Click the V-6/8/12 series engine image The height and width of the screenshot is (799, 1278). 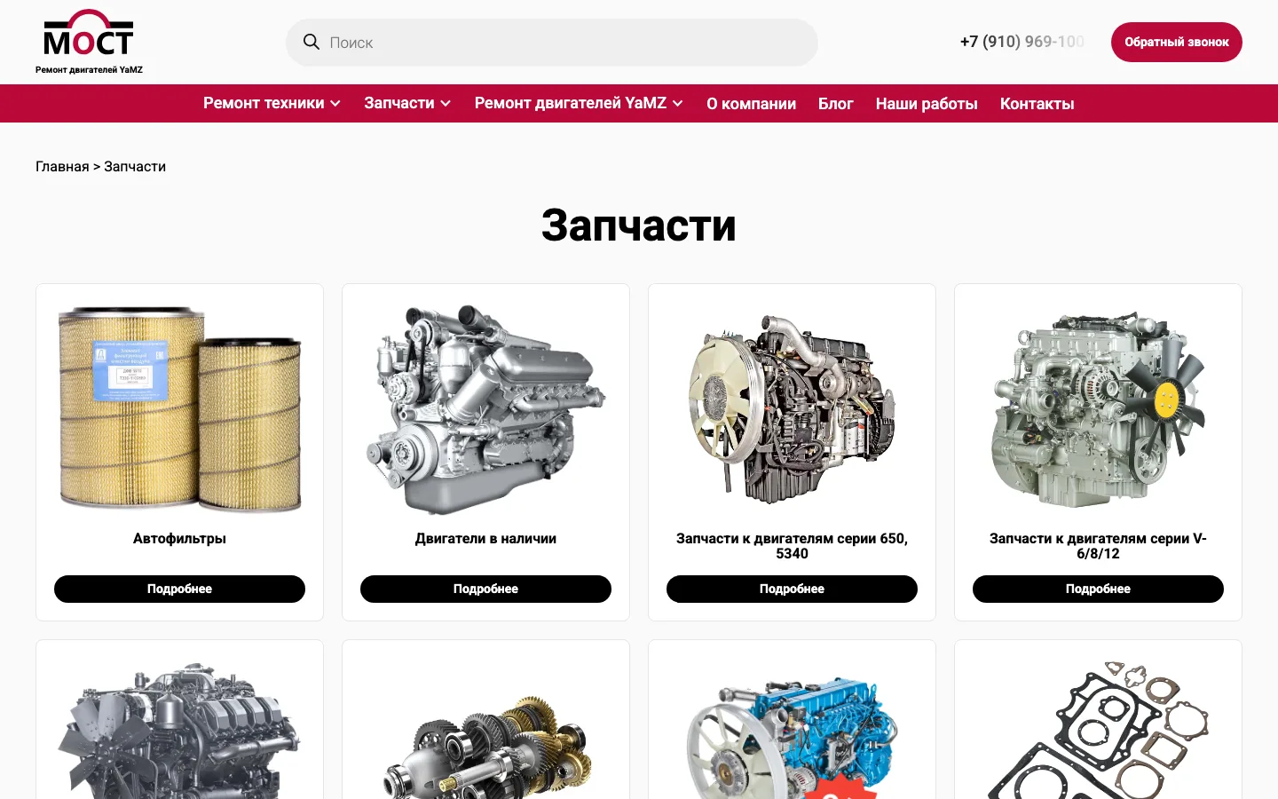coord(1098,408)
